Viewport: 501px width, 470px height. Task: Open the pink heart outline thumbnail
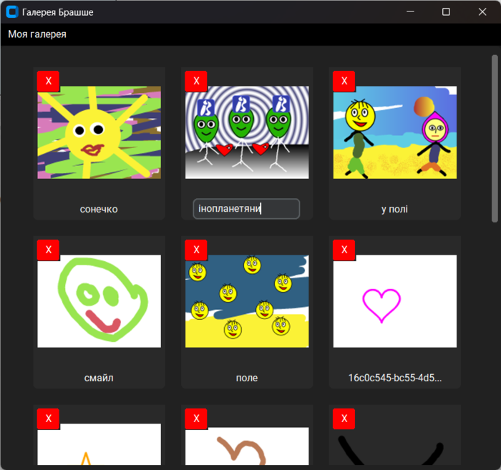[x=395, y=301]
